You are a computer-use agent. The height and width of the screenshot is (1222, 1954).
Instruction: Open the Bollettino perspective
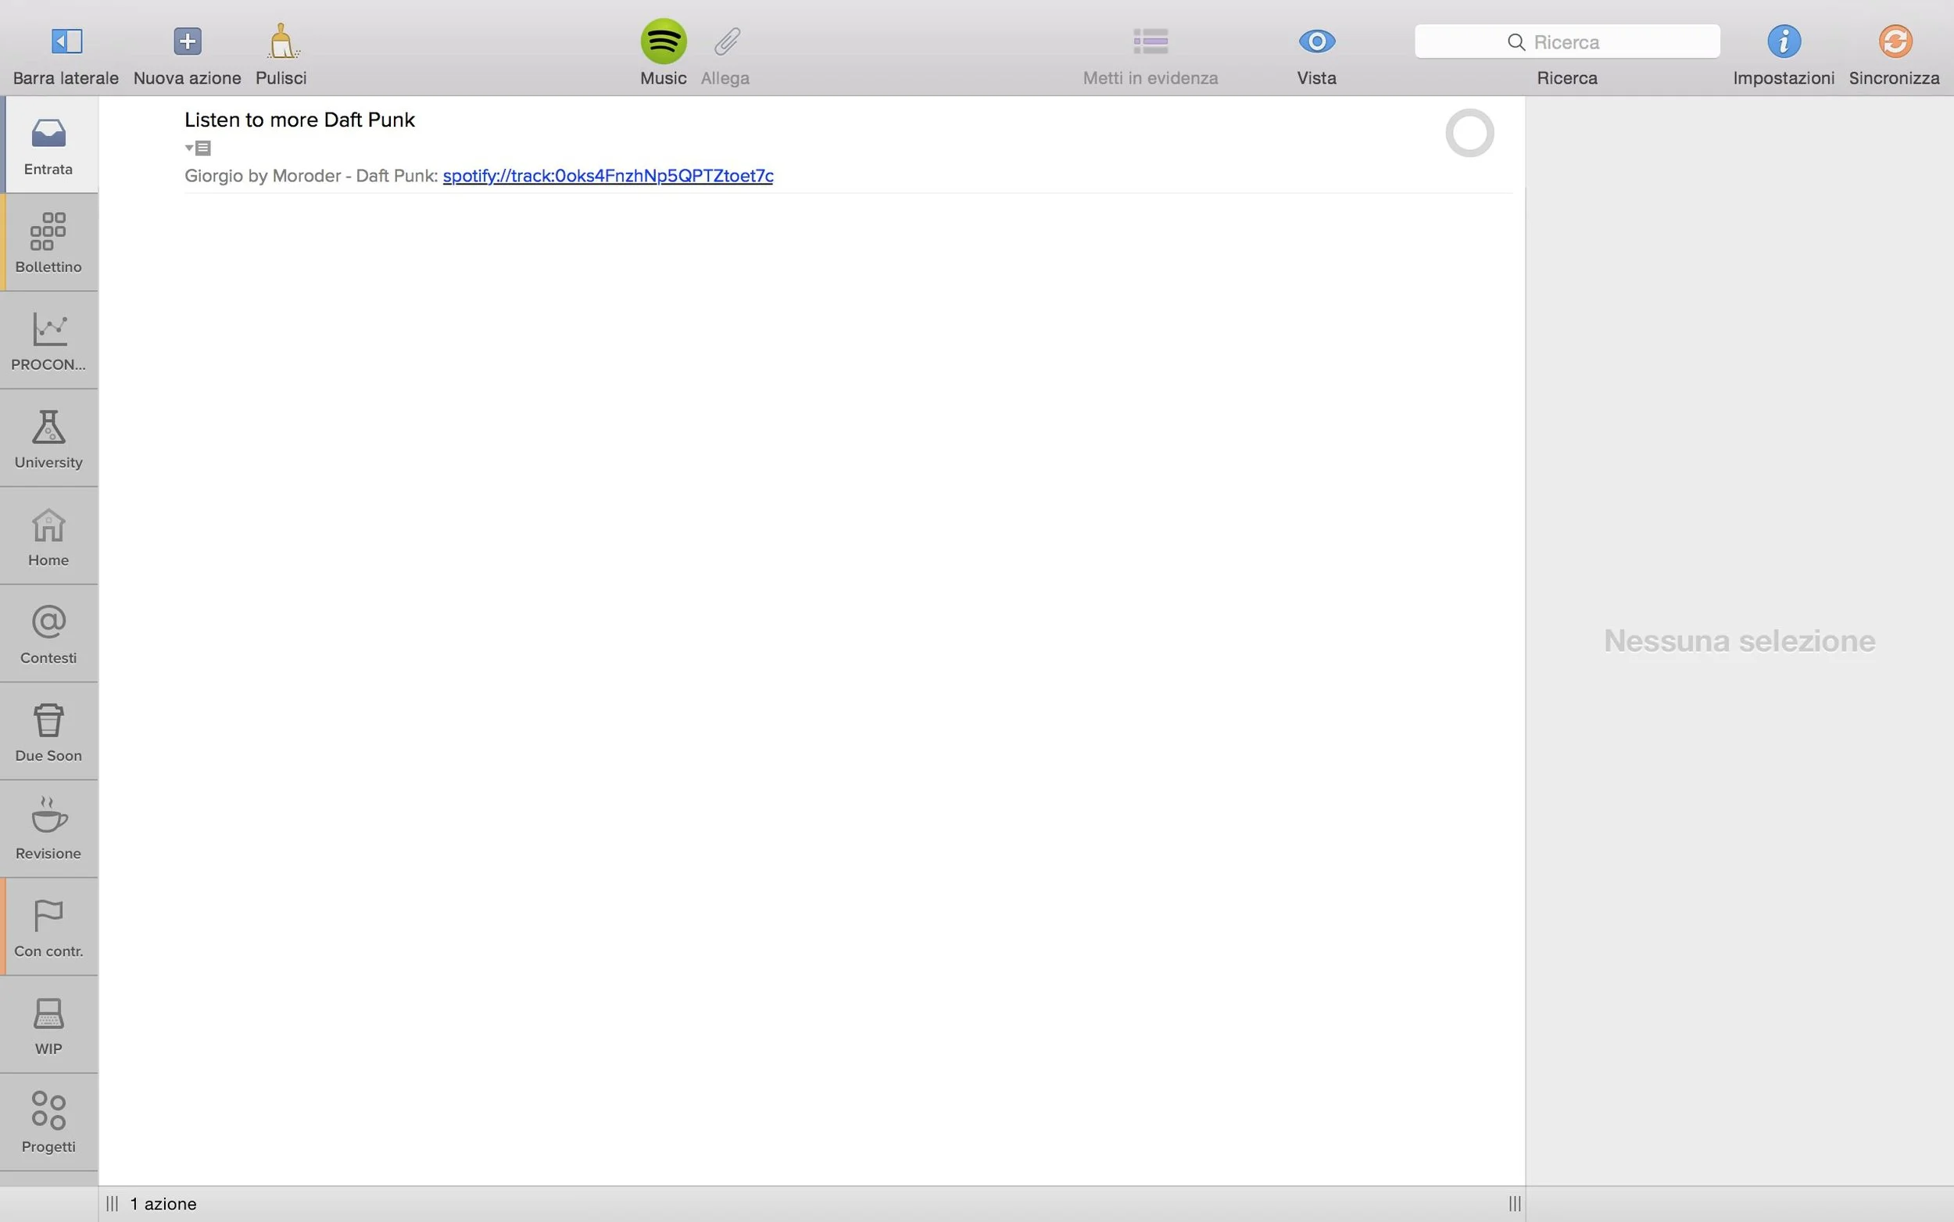[x=49, y=242]
